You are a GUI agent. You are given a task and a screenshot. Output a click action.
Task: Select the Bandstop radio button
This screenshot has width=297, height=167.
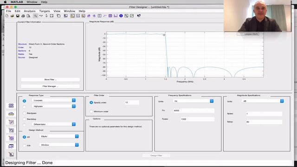point(24,119)
